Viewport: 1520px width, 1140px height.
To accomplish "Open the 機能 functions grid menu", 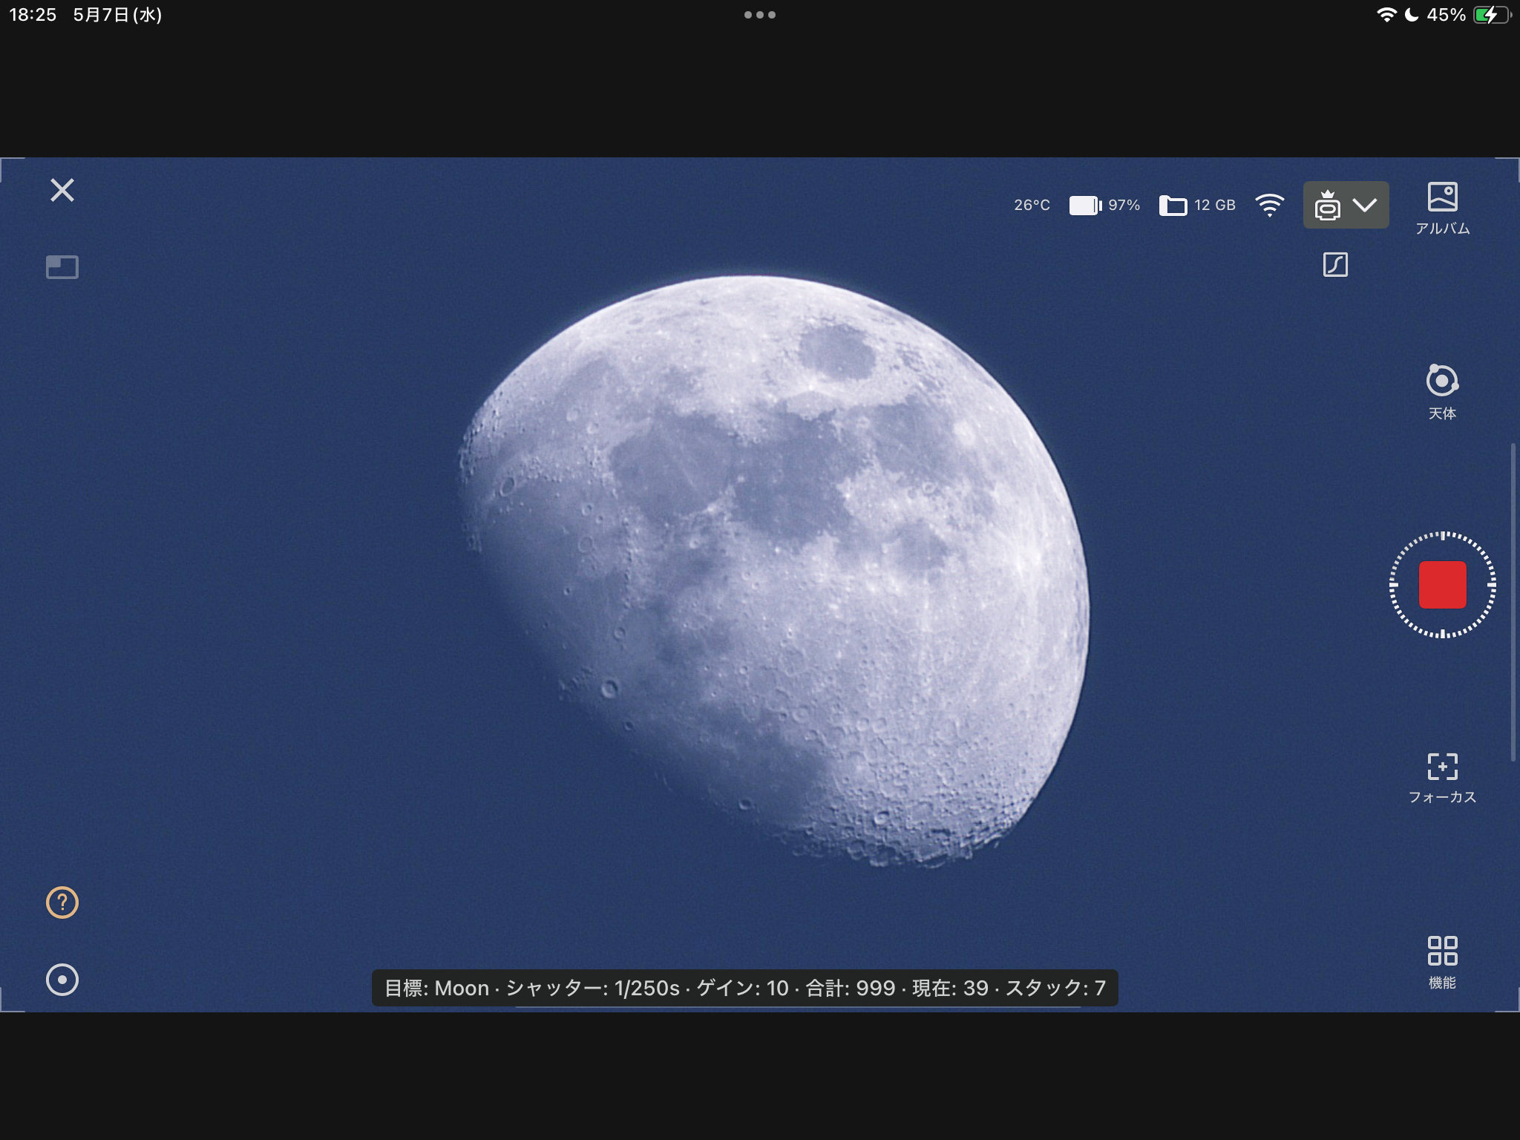I will pyautogui.click(x=1442, y=962).
